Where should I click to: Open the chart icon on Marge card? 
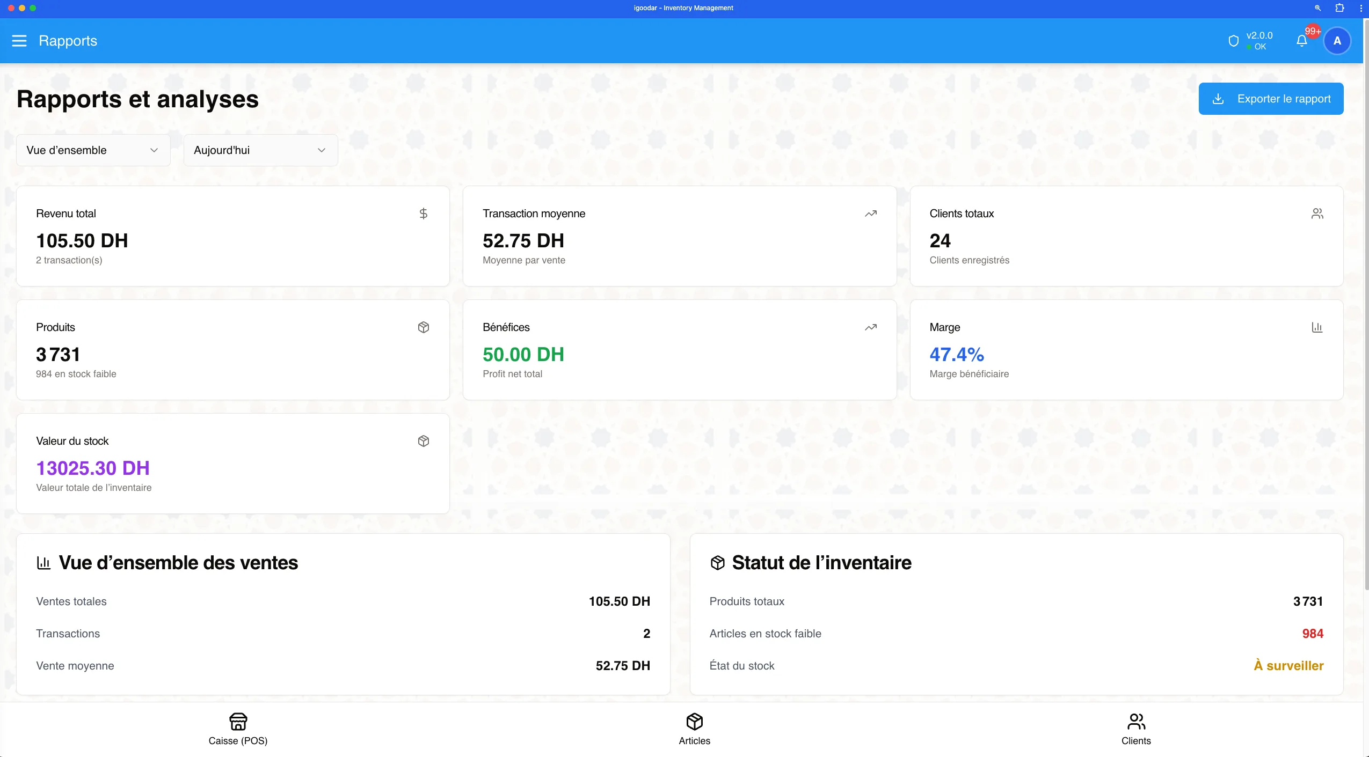(x=1317, y=327)
